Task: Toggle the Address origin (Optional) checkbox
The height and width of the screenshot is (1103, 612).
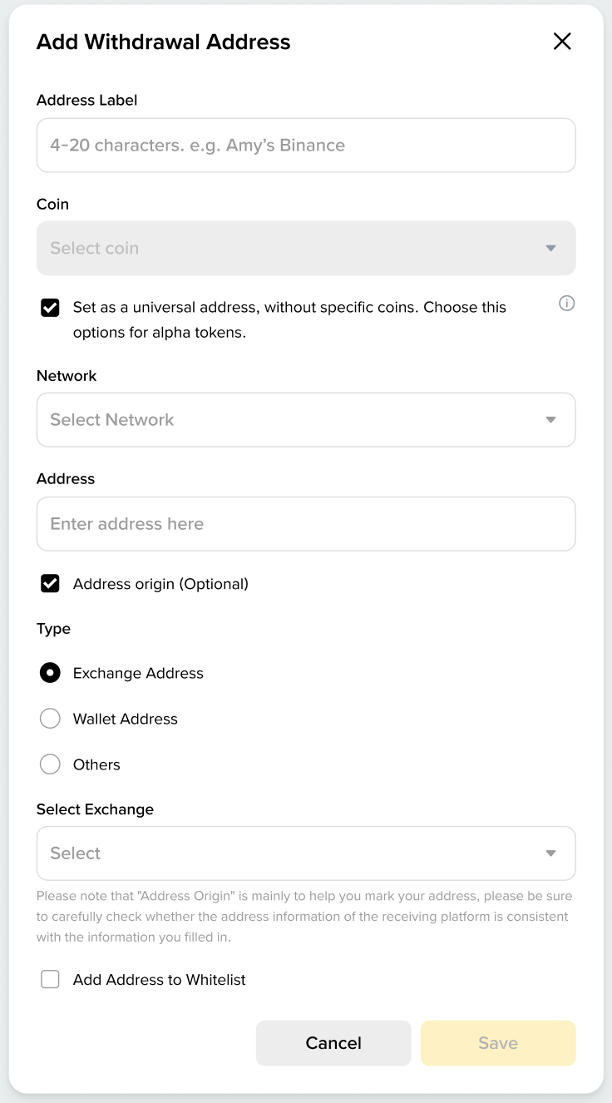Action: 51,584
